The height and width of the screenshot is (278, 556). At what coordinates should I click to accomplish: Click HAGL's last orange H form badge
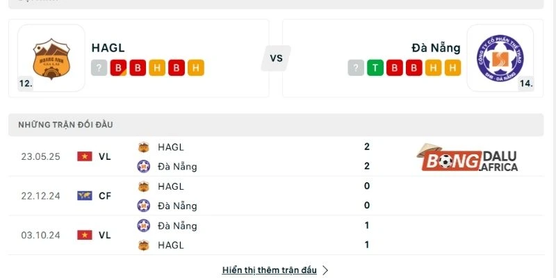click(196, 68)
